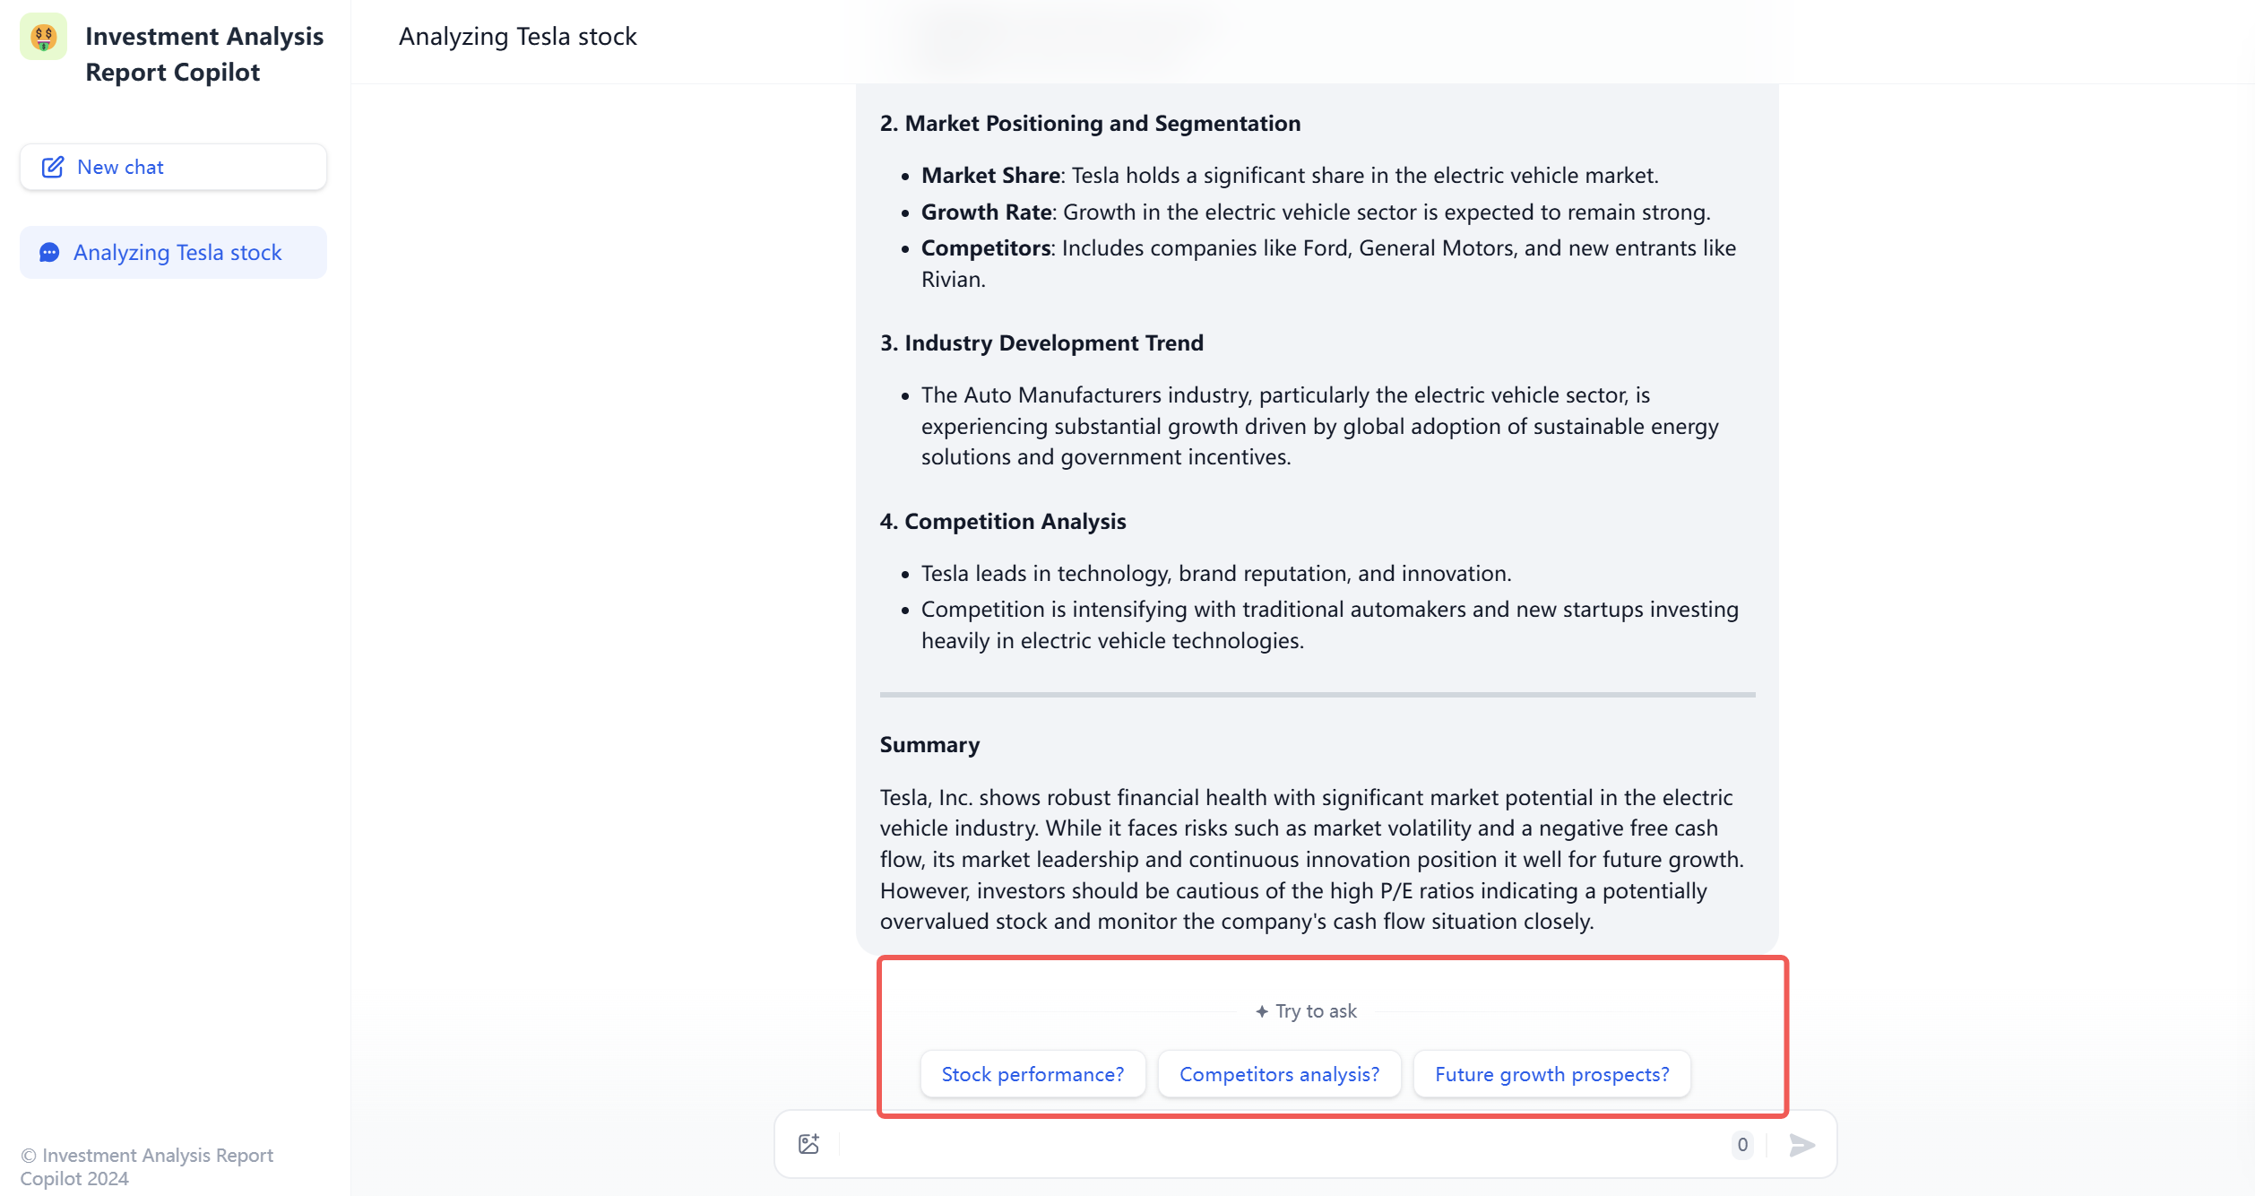
Task: Ask the suggested "Stock performance?" question
Action: pos(1032,1074)
